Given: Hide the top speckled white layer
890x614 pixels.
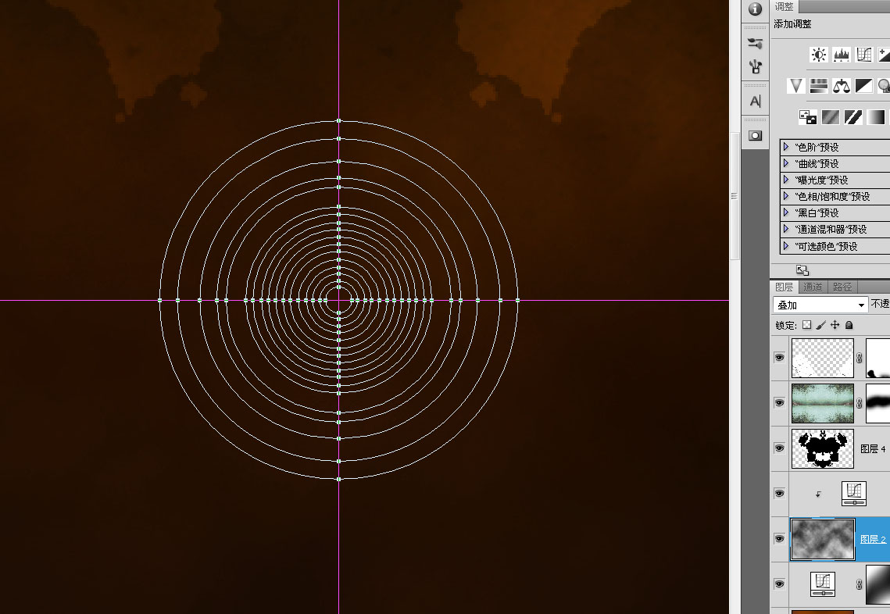Looking at the screenshot, I should (779, 358).
